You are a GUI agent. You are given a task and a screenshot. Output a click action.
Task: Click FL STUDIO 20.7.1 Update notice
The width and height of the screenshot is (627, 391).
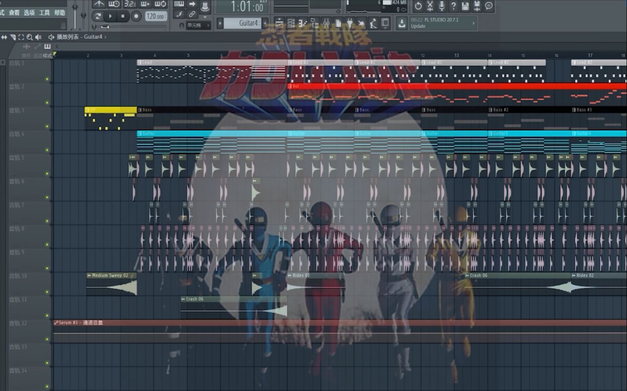click(443, 23)
